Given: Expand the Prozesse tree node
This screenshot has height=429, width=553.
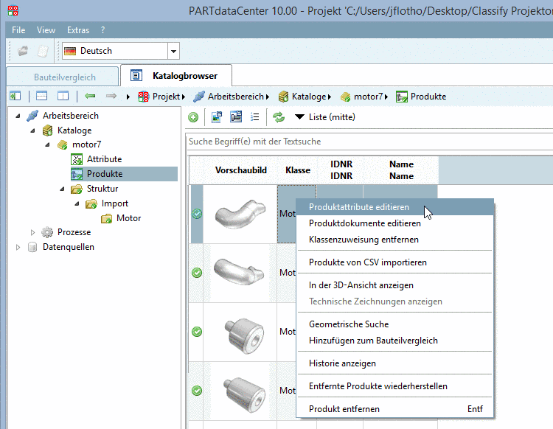Looking at the screenshot, I should coord(32,232).
